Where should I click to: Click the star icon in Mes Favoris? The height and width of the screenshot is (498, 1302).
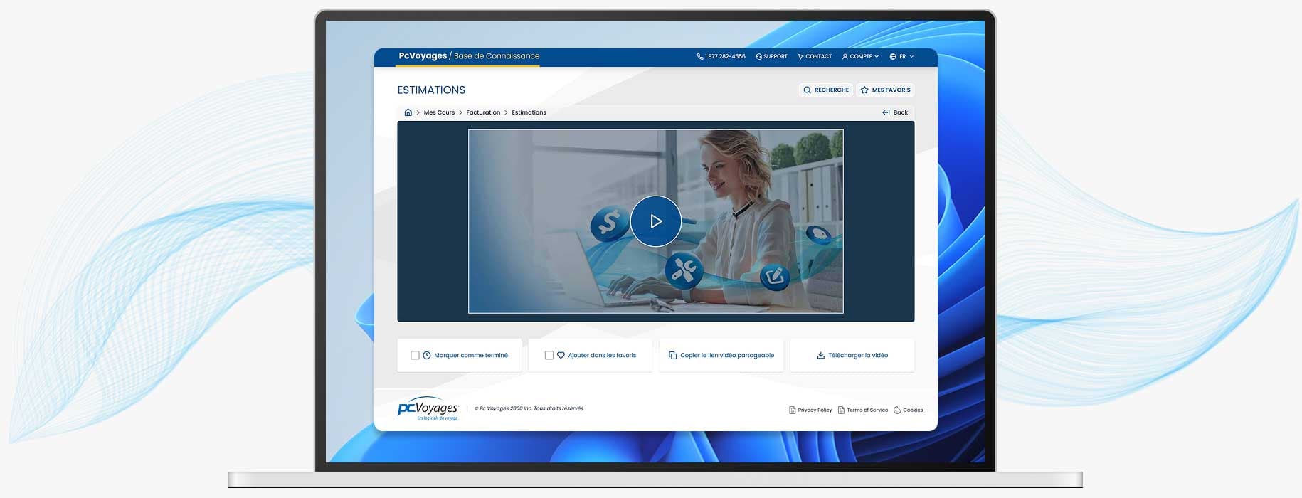864,90
